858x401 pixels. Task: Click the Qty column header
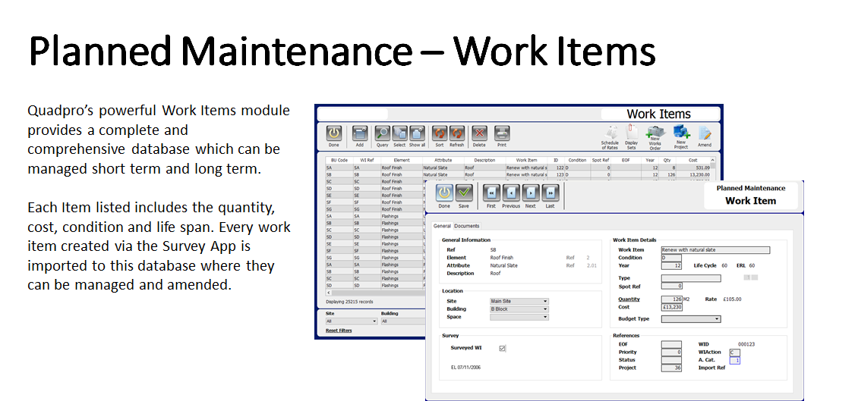click(667, 161)
